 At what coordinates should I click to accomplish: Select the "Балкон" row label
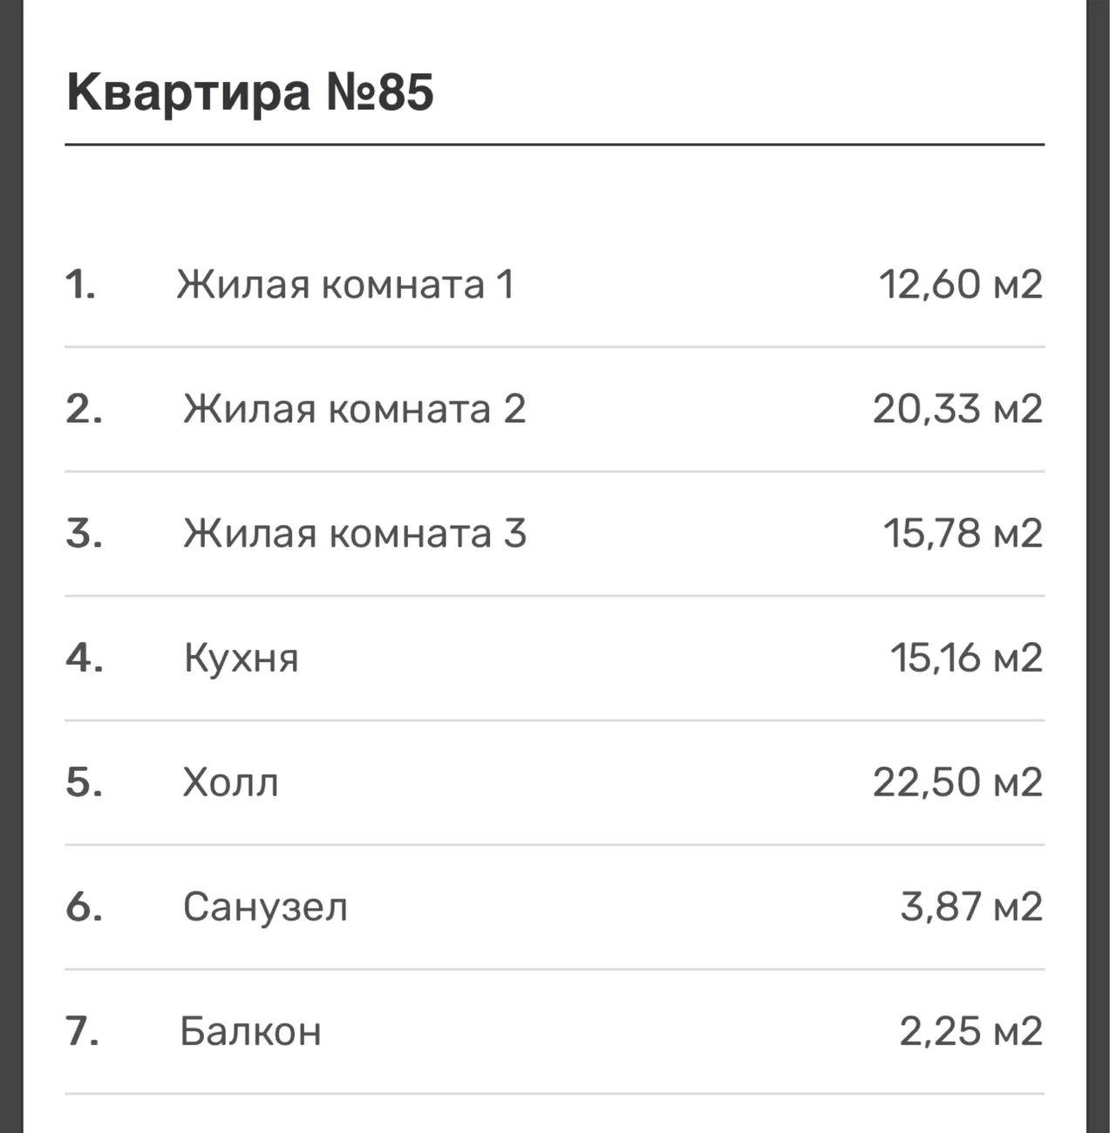point(250,1031)
